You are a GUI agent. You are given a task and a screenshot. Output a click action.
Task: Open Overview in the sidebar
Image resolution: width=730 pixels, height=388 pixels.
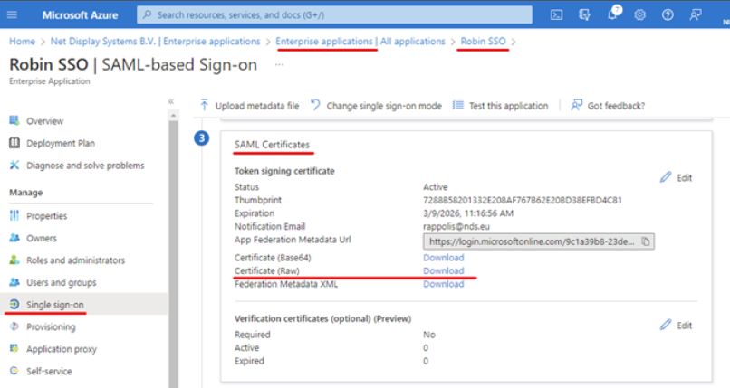pyautogui.click(x=44, y=121)
